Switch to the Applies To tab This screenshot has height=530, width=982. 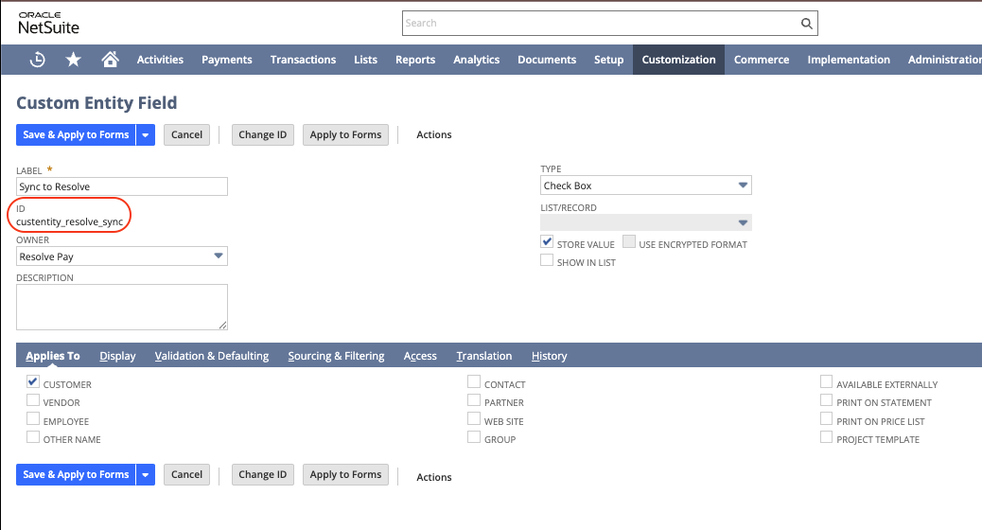(53, 356)
